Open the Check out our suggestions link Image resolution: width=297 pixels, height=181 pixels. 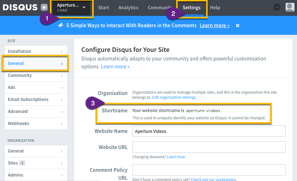pos(214,179)
